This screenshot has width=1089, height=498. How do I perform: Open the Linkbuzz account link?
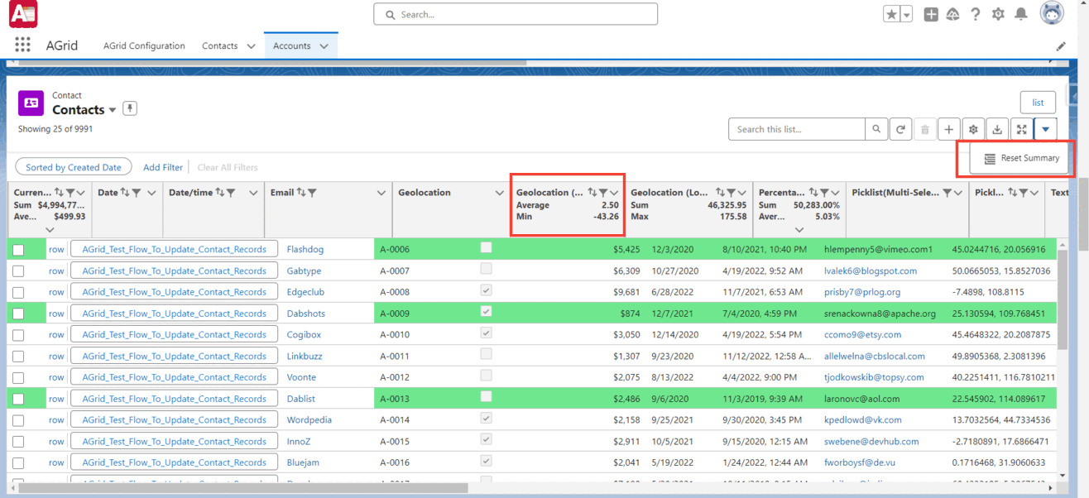[305, 357]
